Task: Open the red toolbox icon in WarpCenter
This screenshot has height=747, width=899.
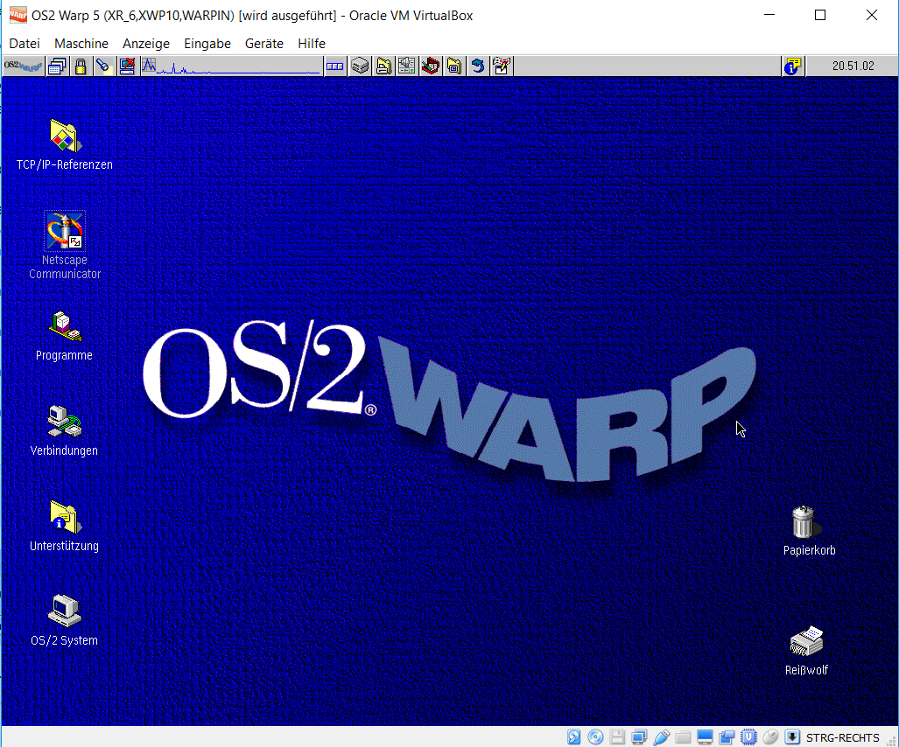Action: tap(431, 66)
